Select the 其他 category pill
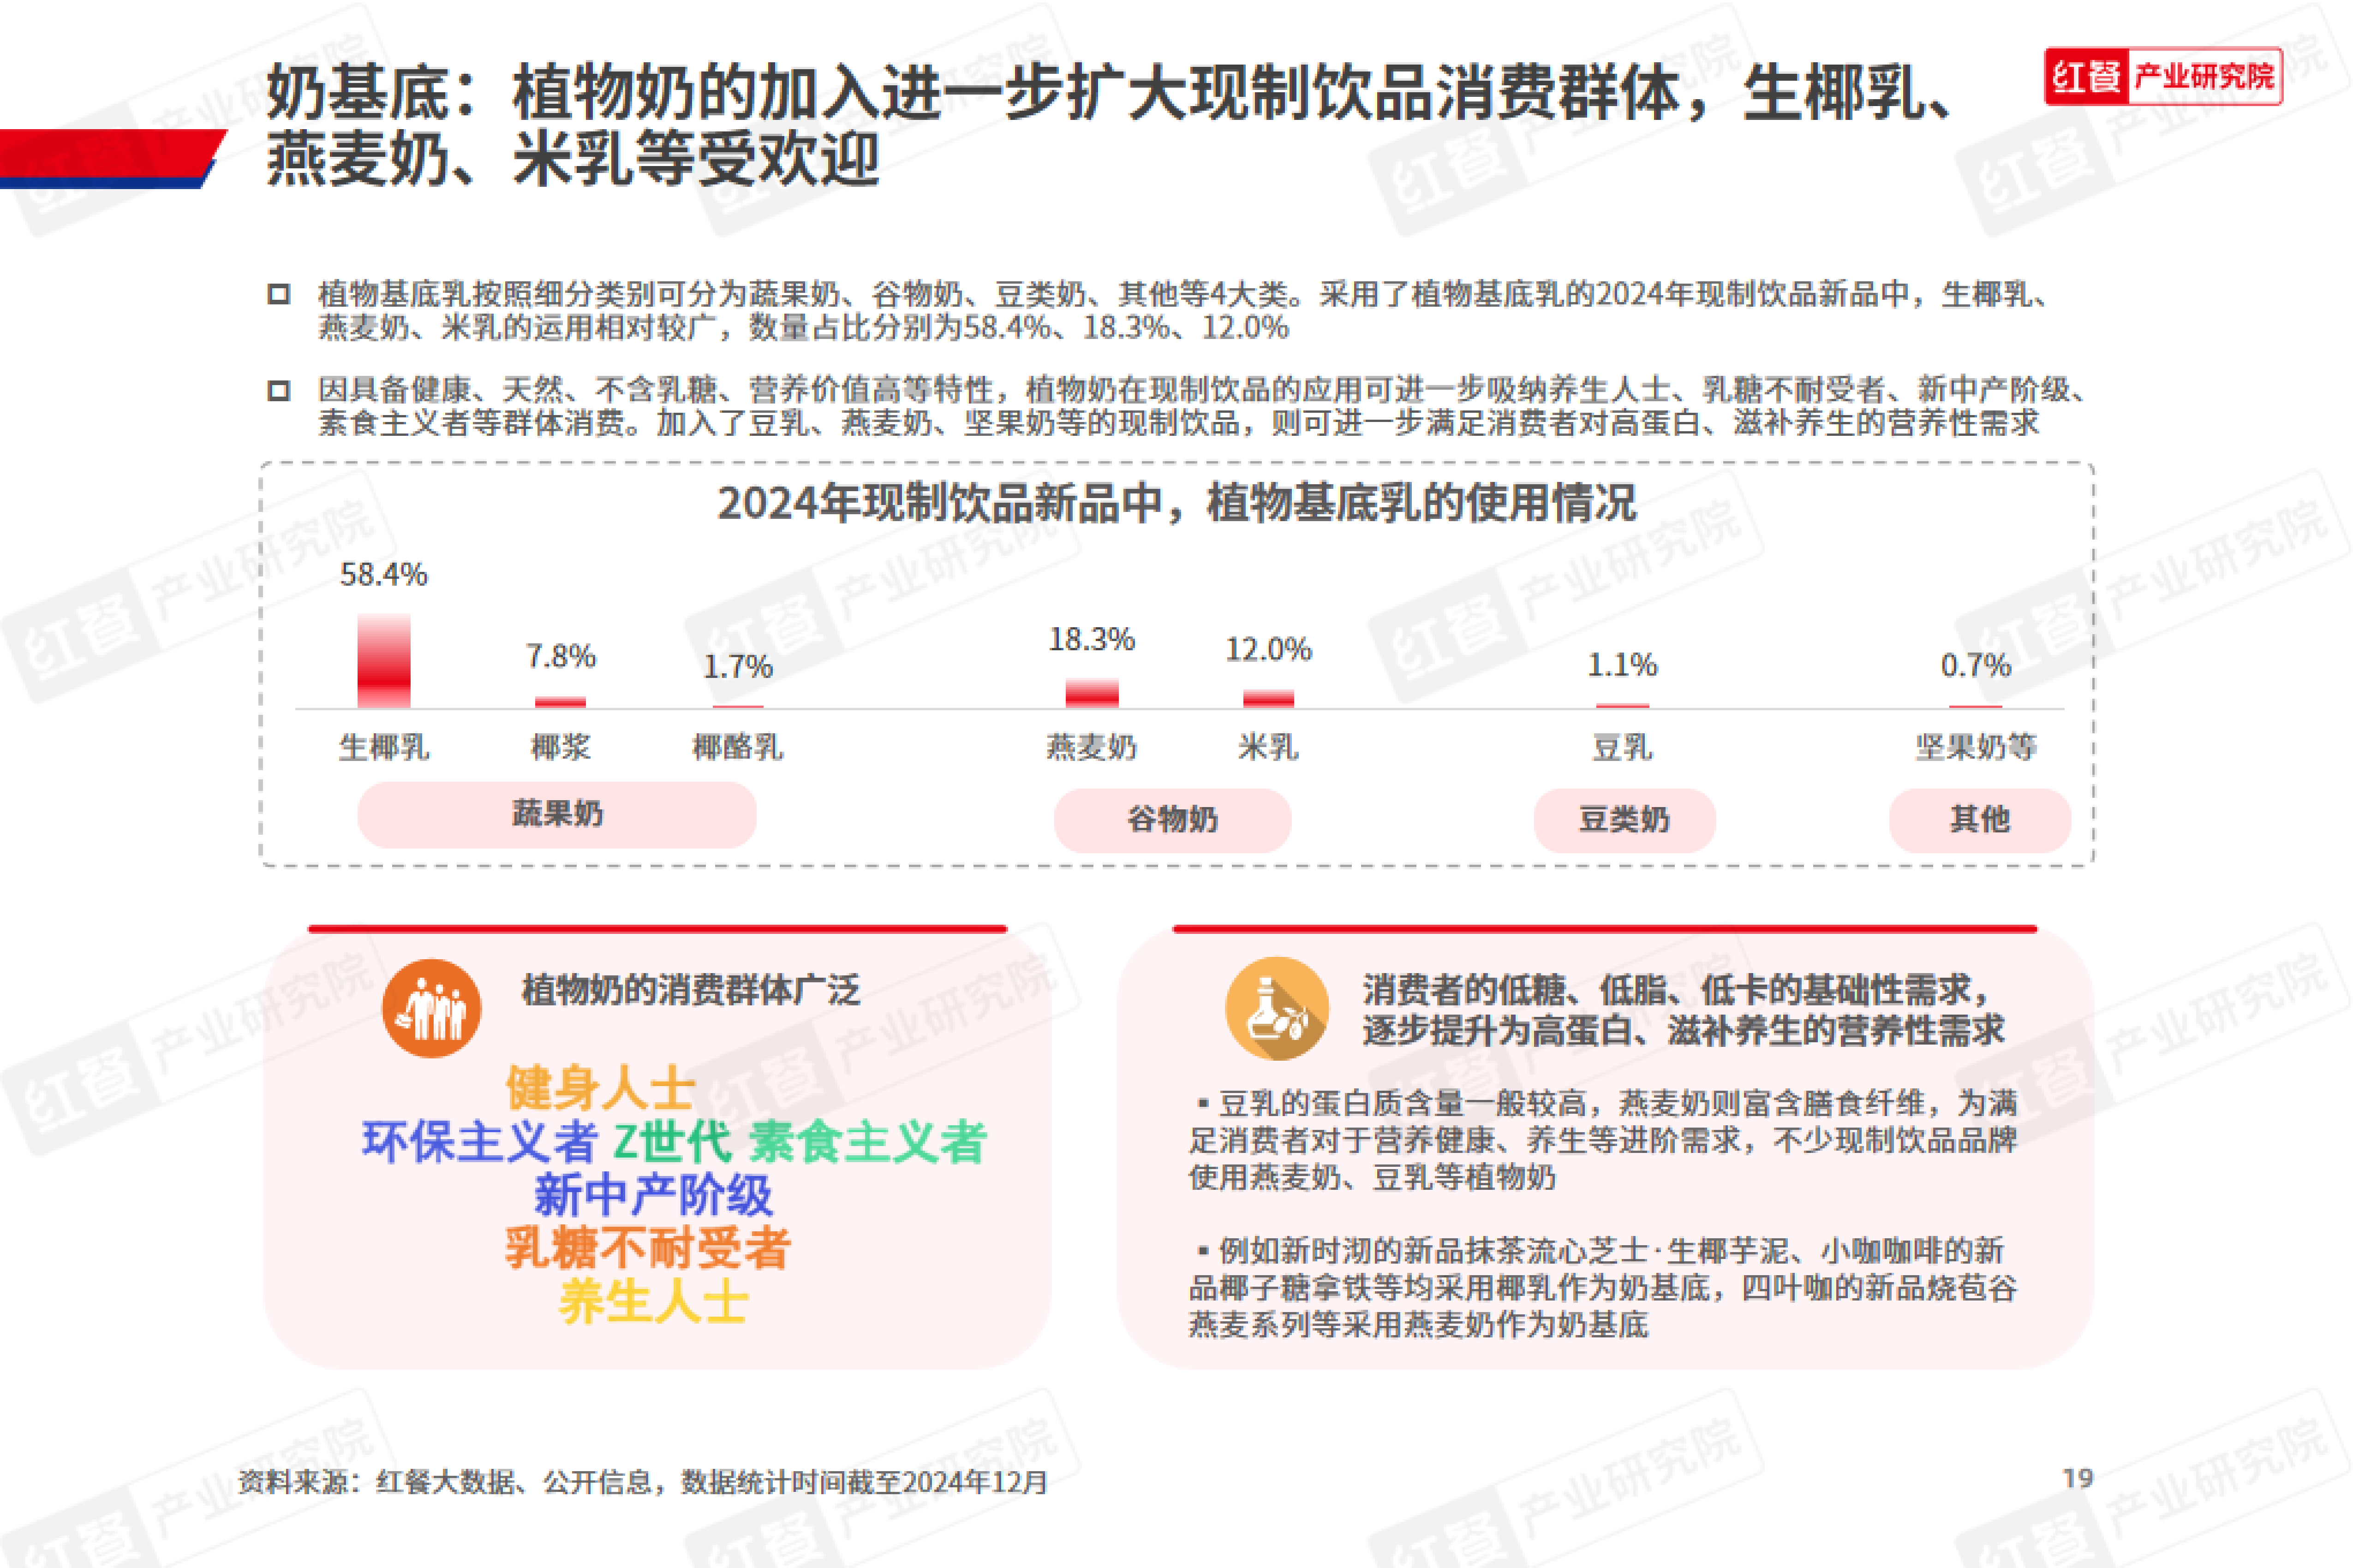The height and width of the screenshot is (1568, 2353). pyautogui.click(x=1980, y=820)
